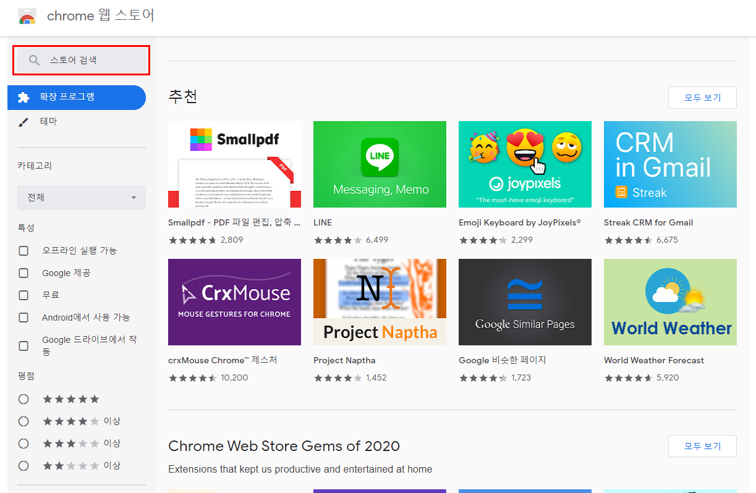Click the 6,499 review count
Viewport: 756px width, 493px height.
pyautogui.click(x=377, y=240)
